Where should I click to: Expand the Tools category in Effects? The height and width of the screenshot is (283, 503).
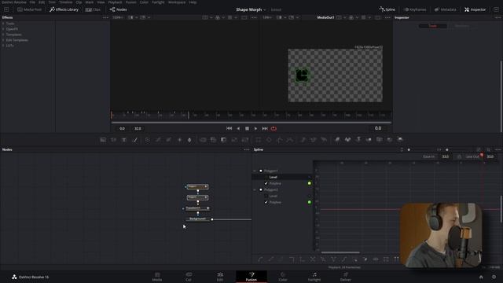pyautogui.click(x=3, y=24)
